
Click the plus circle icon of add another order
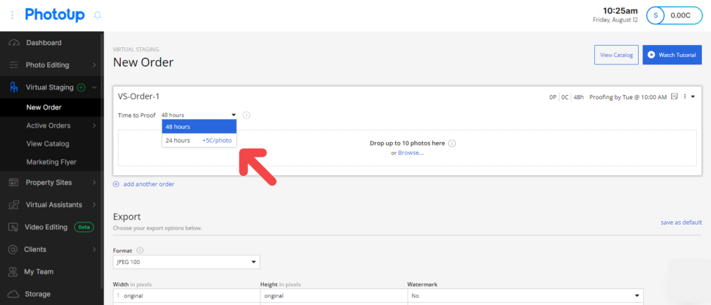point(116,184)
